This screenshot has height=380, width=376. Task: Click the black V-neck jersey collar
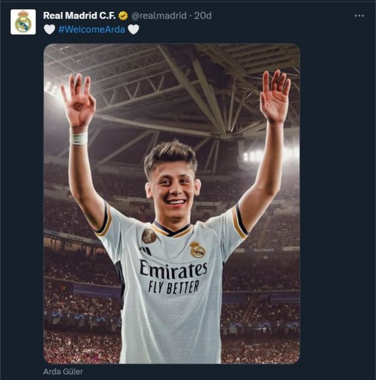171,230
